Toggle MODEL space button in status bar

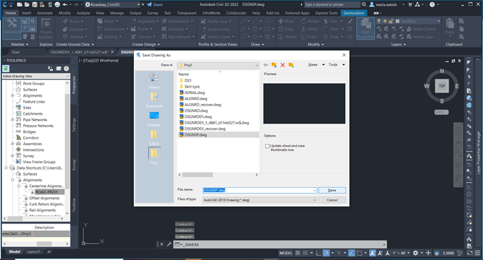coord(286,253)
